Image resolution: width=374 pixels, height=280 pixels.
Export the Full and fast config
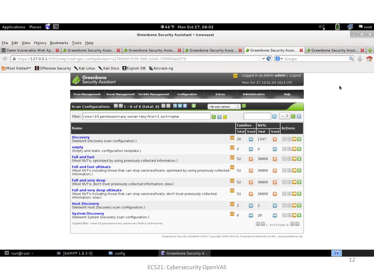coord(299,159)
